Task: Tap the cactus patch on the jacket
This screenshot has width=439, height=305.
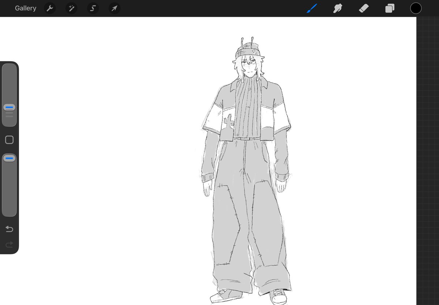Action: point(229,122)
